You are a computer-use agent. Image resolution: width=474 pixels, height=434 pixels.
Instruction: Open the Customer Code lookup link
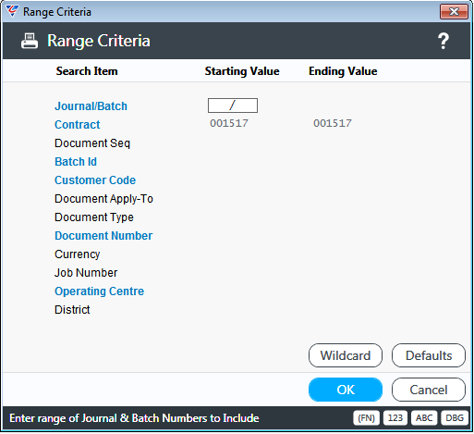click(95, 180)
